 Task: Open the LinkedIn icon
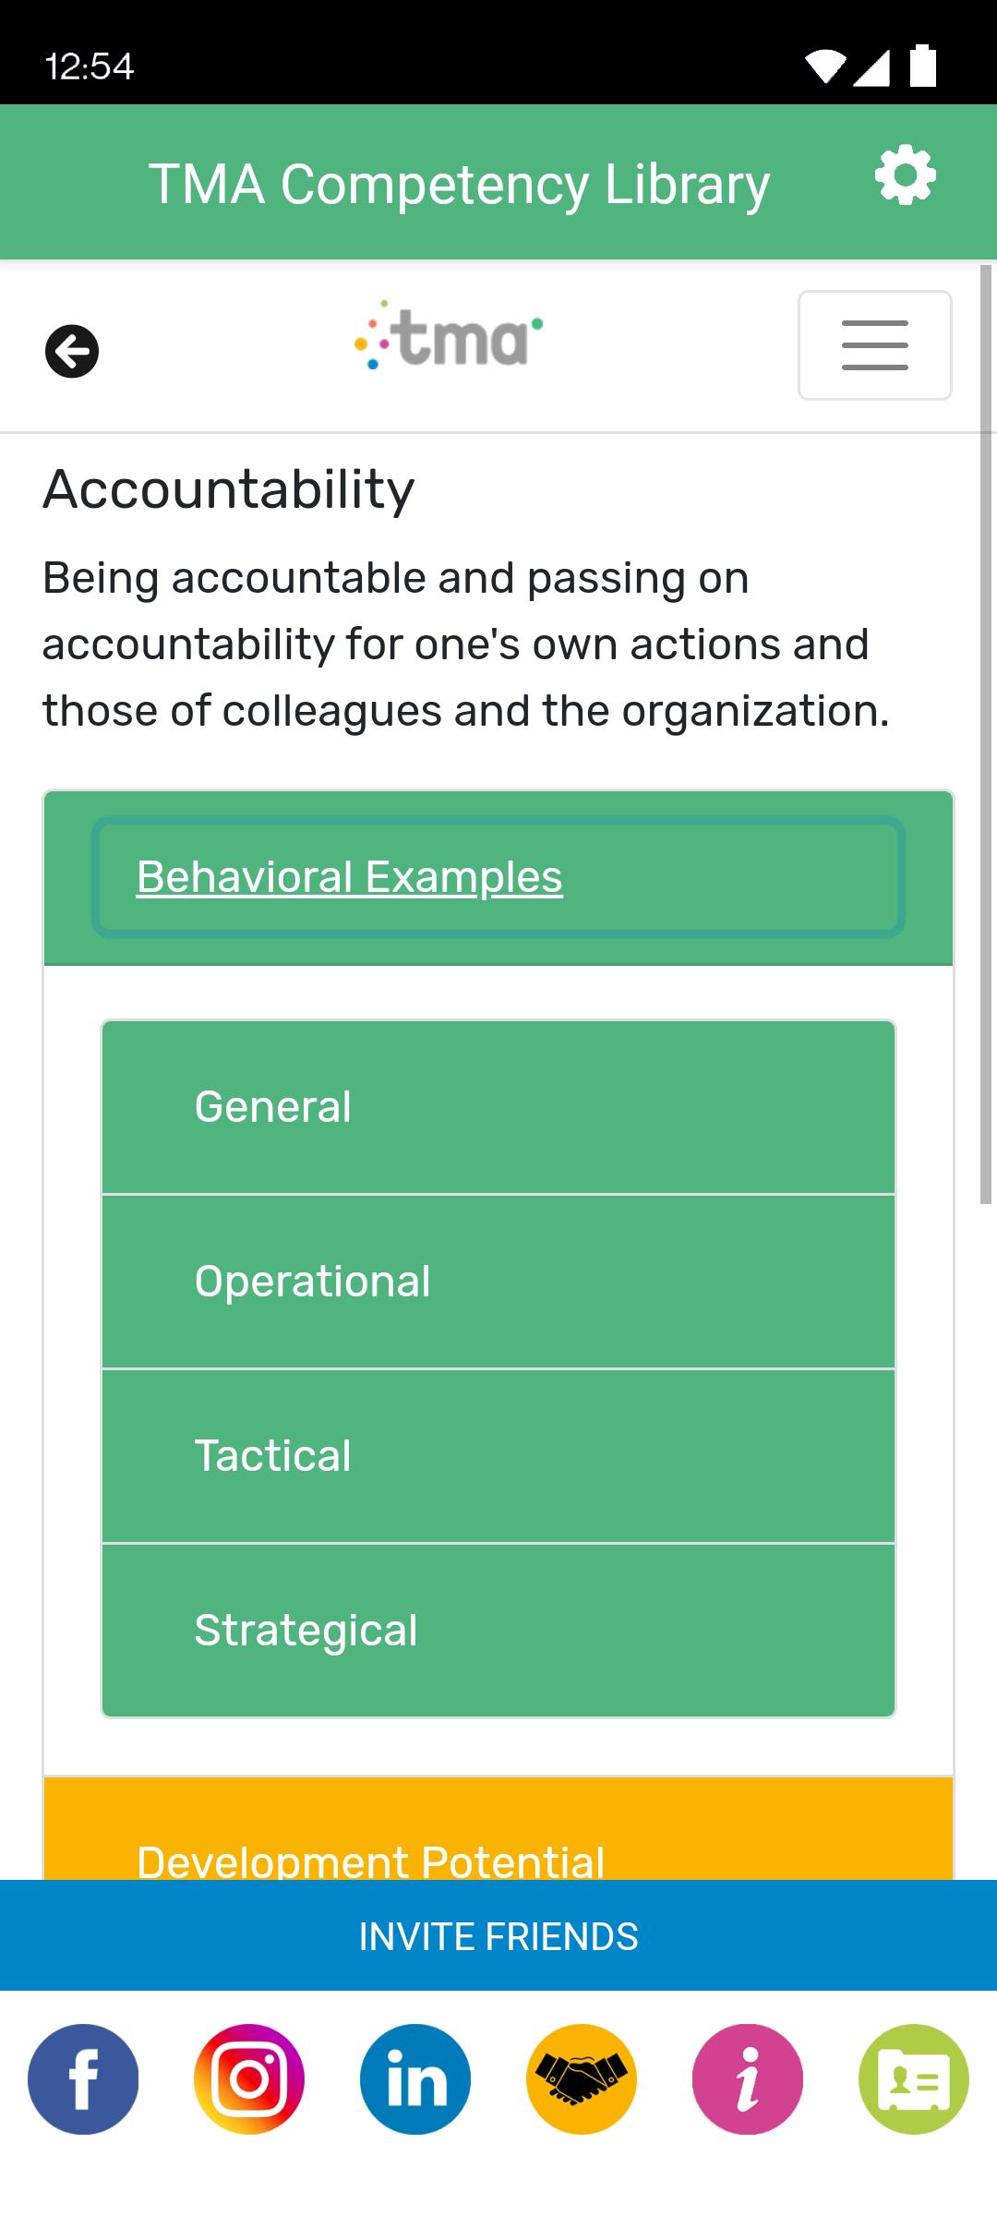[x=415, y=2079]
